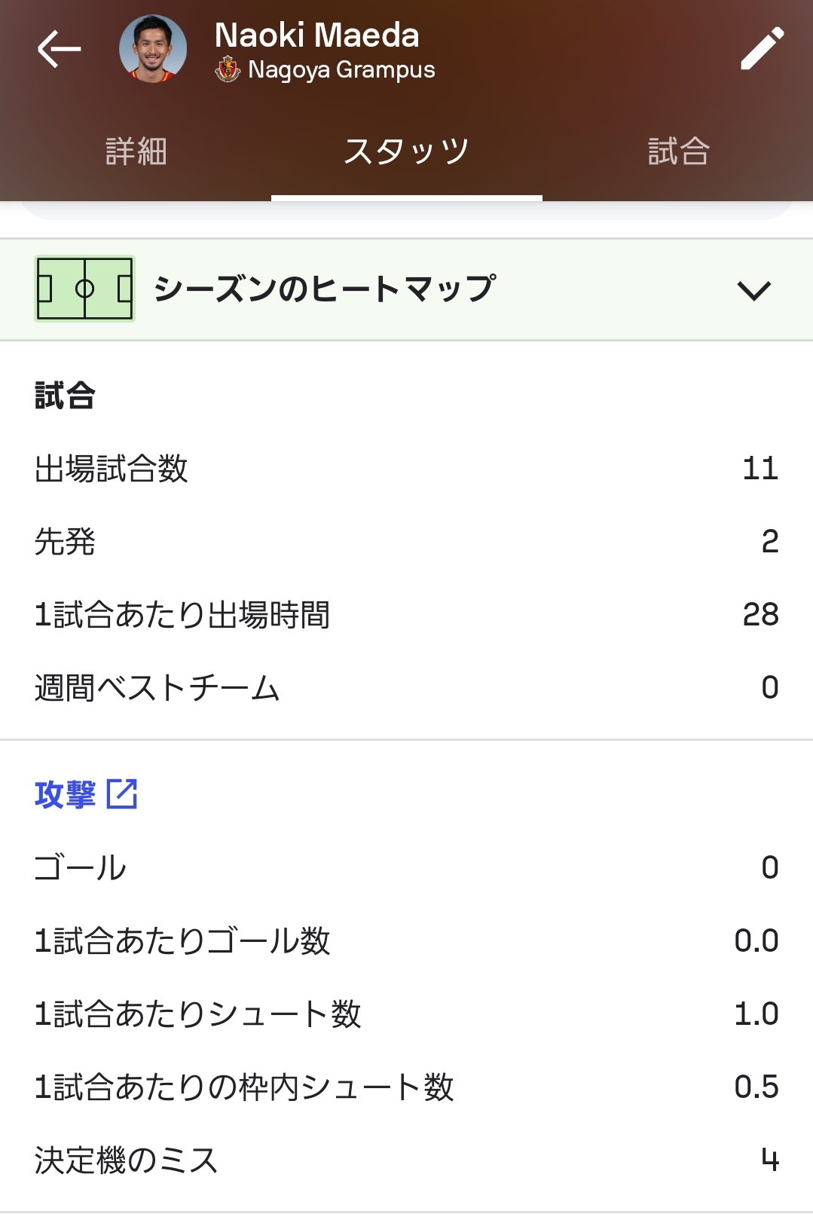Tap the Naoki Maeda name heading
813x1214 pixels.
pyautogui.click(x=316, y=35)
